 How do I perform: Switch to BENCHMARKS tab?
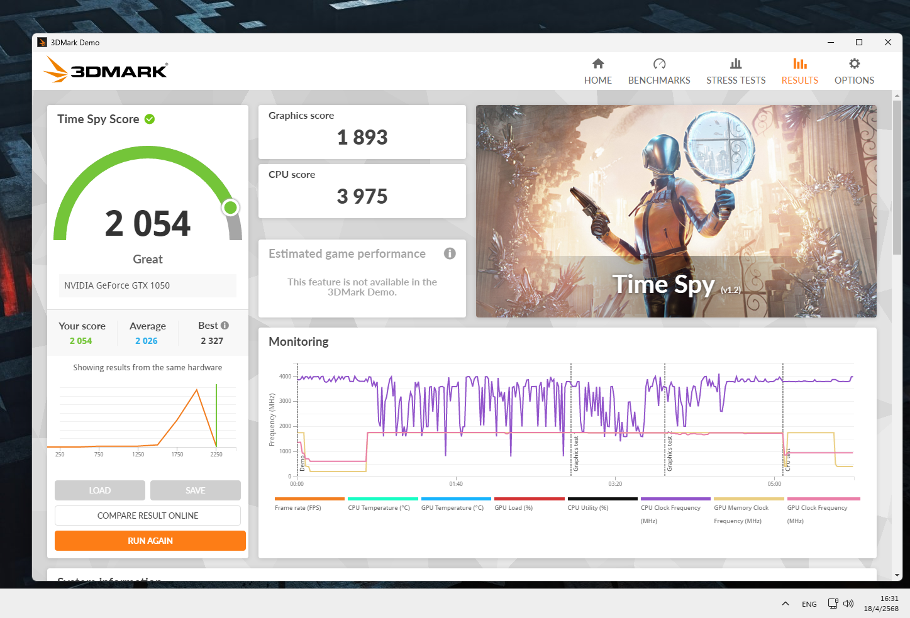point(659,80)
